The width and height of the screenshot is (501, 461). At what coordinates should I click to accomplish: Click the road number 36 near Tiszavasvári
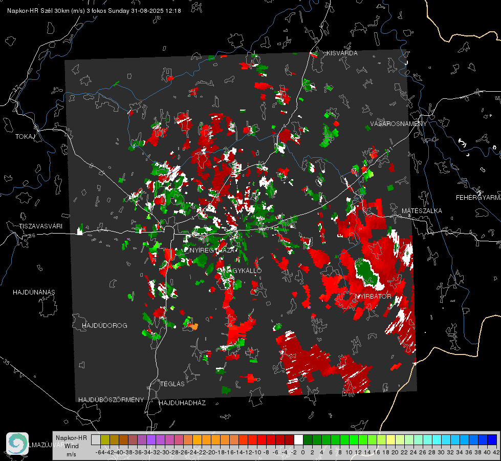(x=32, y=236)
